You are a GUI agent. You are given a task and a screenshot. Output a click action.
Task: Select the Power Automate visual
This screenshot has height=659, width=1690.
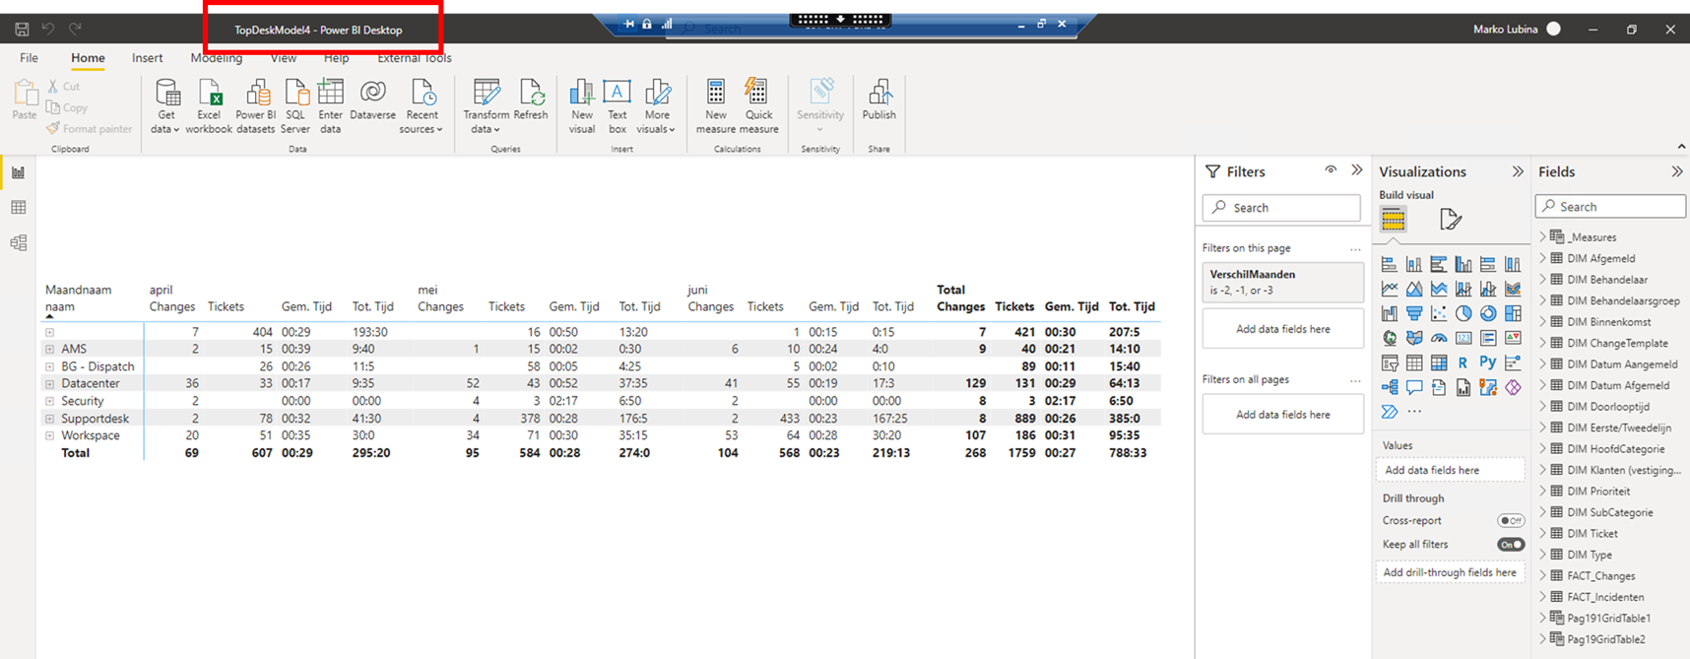pos(1390,412)
